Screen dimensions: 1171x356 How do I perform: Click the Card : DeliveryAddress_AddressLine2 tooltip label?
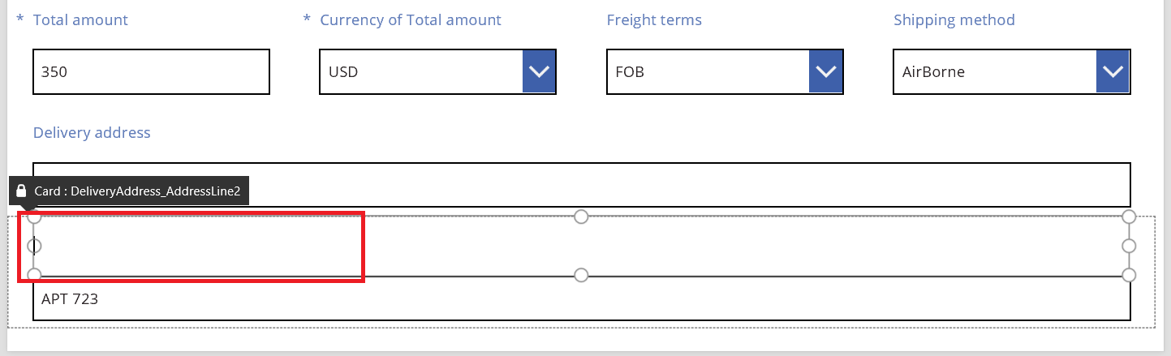[137, 191]
